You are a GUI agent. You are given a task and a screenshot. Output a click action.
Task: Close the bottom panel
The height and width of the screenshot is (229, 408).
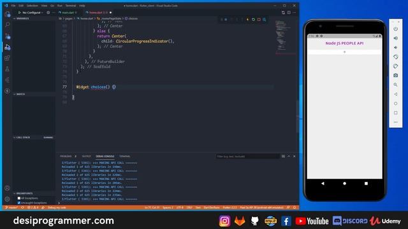[x=295, y=156]
